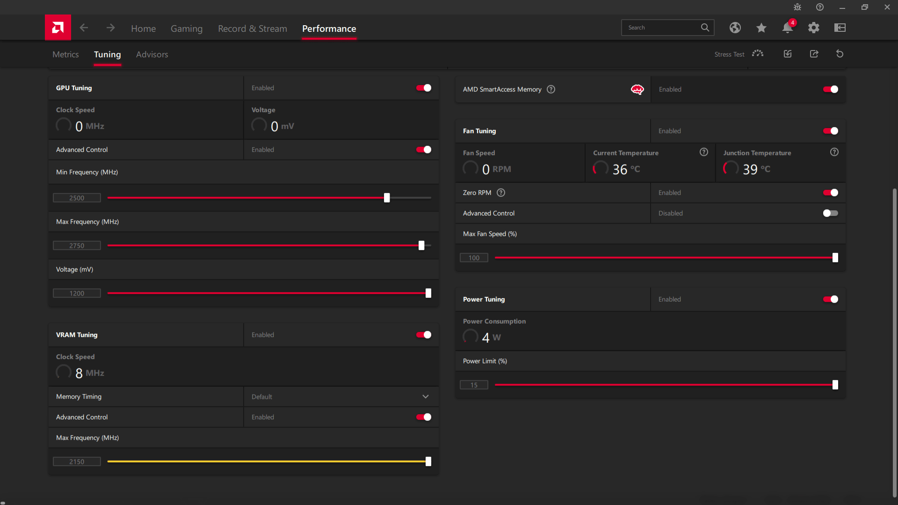
Task: Switch to the Advisors sub-tab
Action: click(x=152, y=54)
